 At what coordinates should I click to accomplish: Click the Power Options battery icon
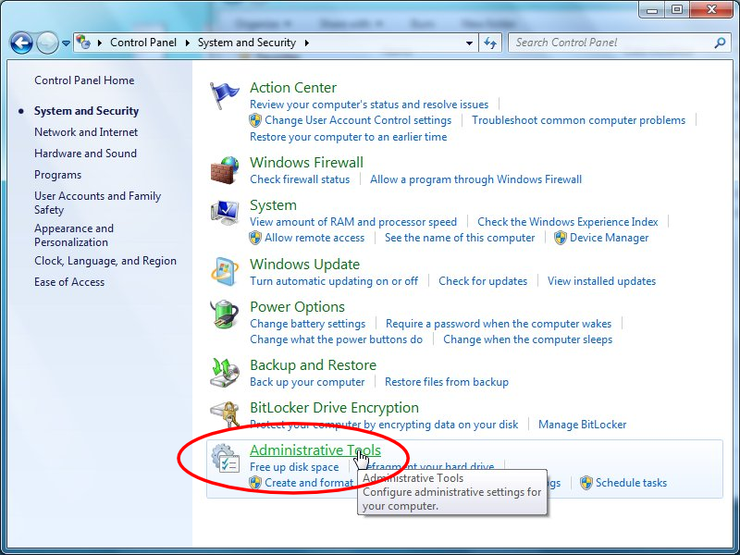coord(223,313)
